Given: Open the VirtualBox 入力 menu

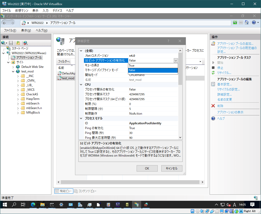Looking at the screenshot, I should point(46,10).
